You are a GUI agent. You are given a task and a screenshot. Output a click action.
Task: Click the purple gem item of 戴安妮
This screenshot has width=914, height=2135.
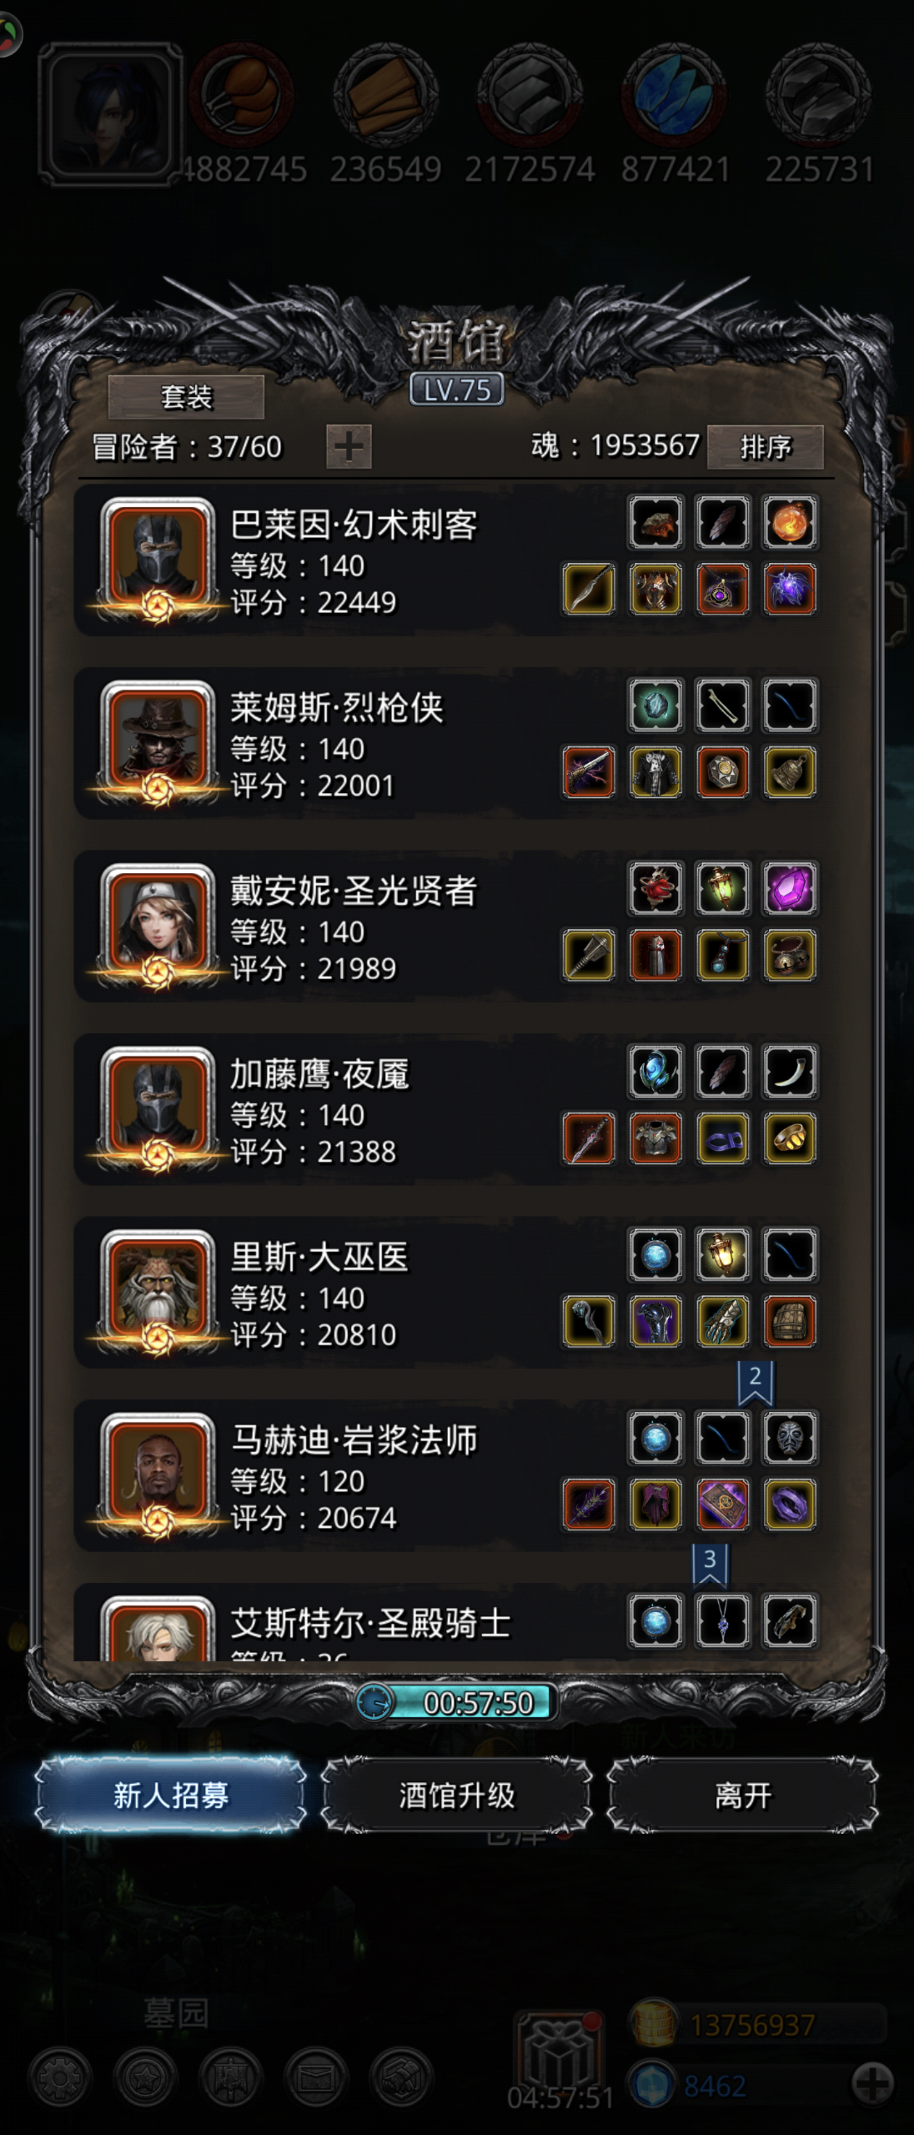pos(789,888)
